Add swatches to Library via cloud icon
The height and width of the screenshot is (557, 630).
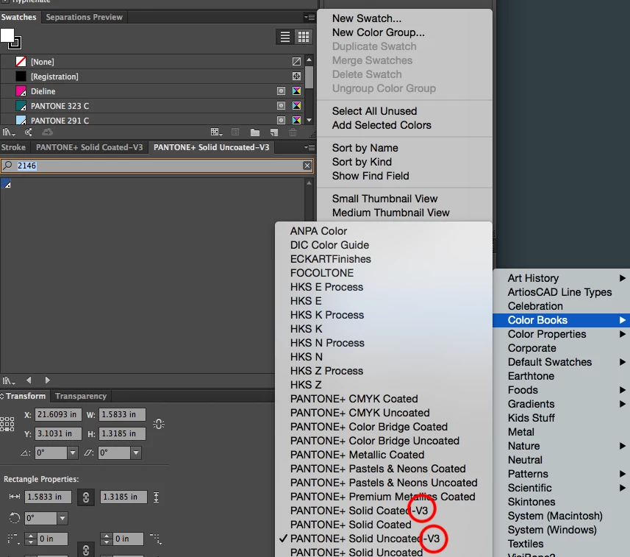click(47, 132)
